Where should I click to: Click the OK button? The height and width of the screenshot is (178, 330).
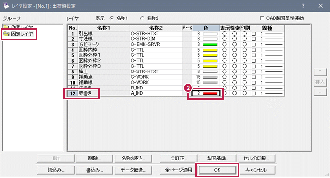pyautogui.click(x=217, y=170)
